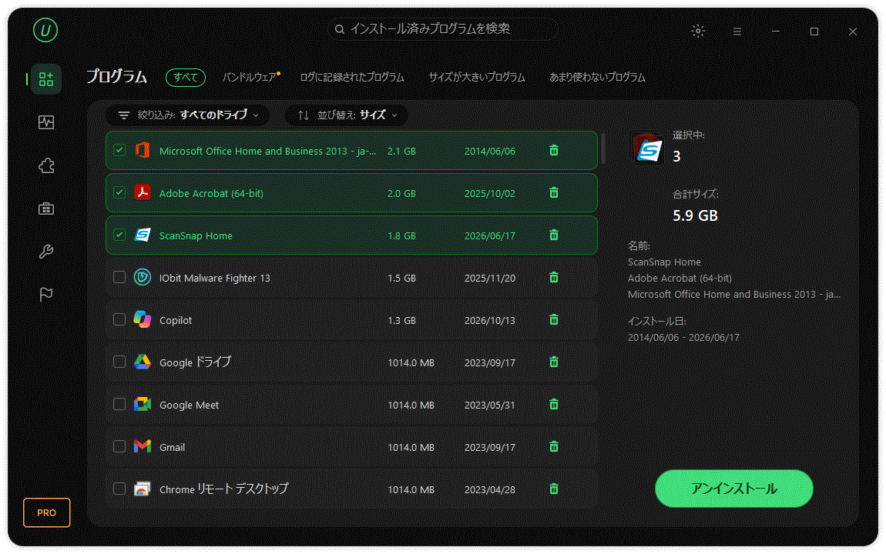The image size is (886, 554).
Task: Click the search magnifier icon
Action: [340, 29]
